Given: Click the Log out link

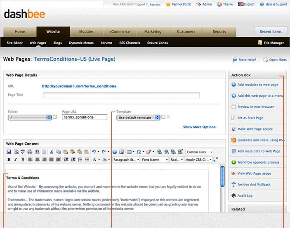Looking at the screenshot, I should tap(155, 5).
